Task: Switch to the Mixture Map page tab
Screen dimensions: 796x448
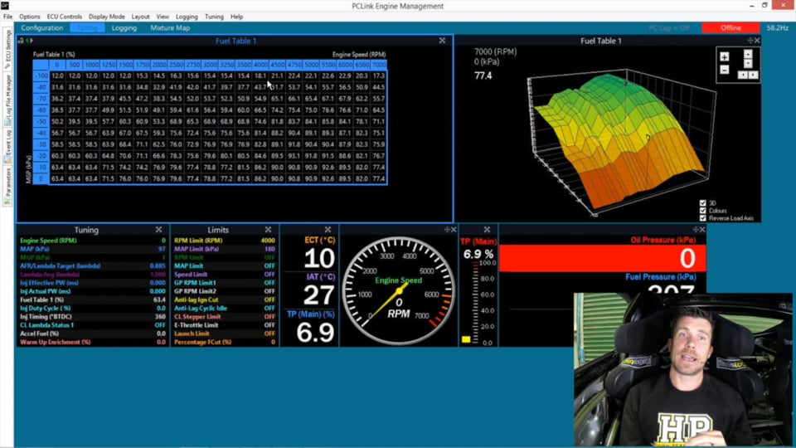Action: (170, 28)
